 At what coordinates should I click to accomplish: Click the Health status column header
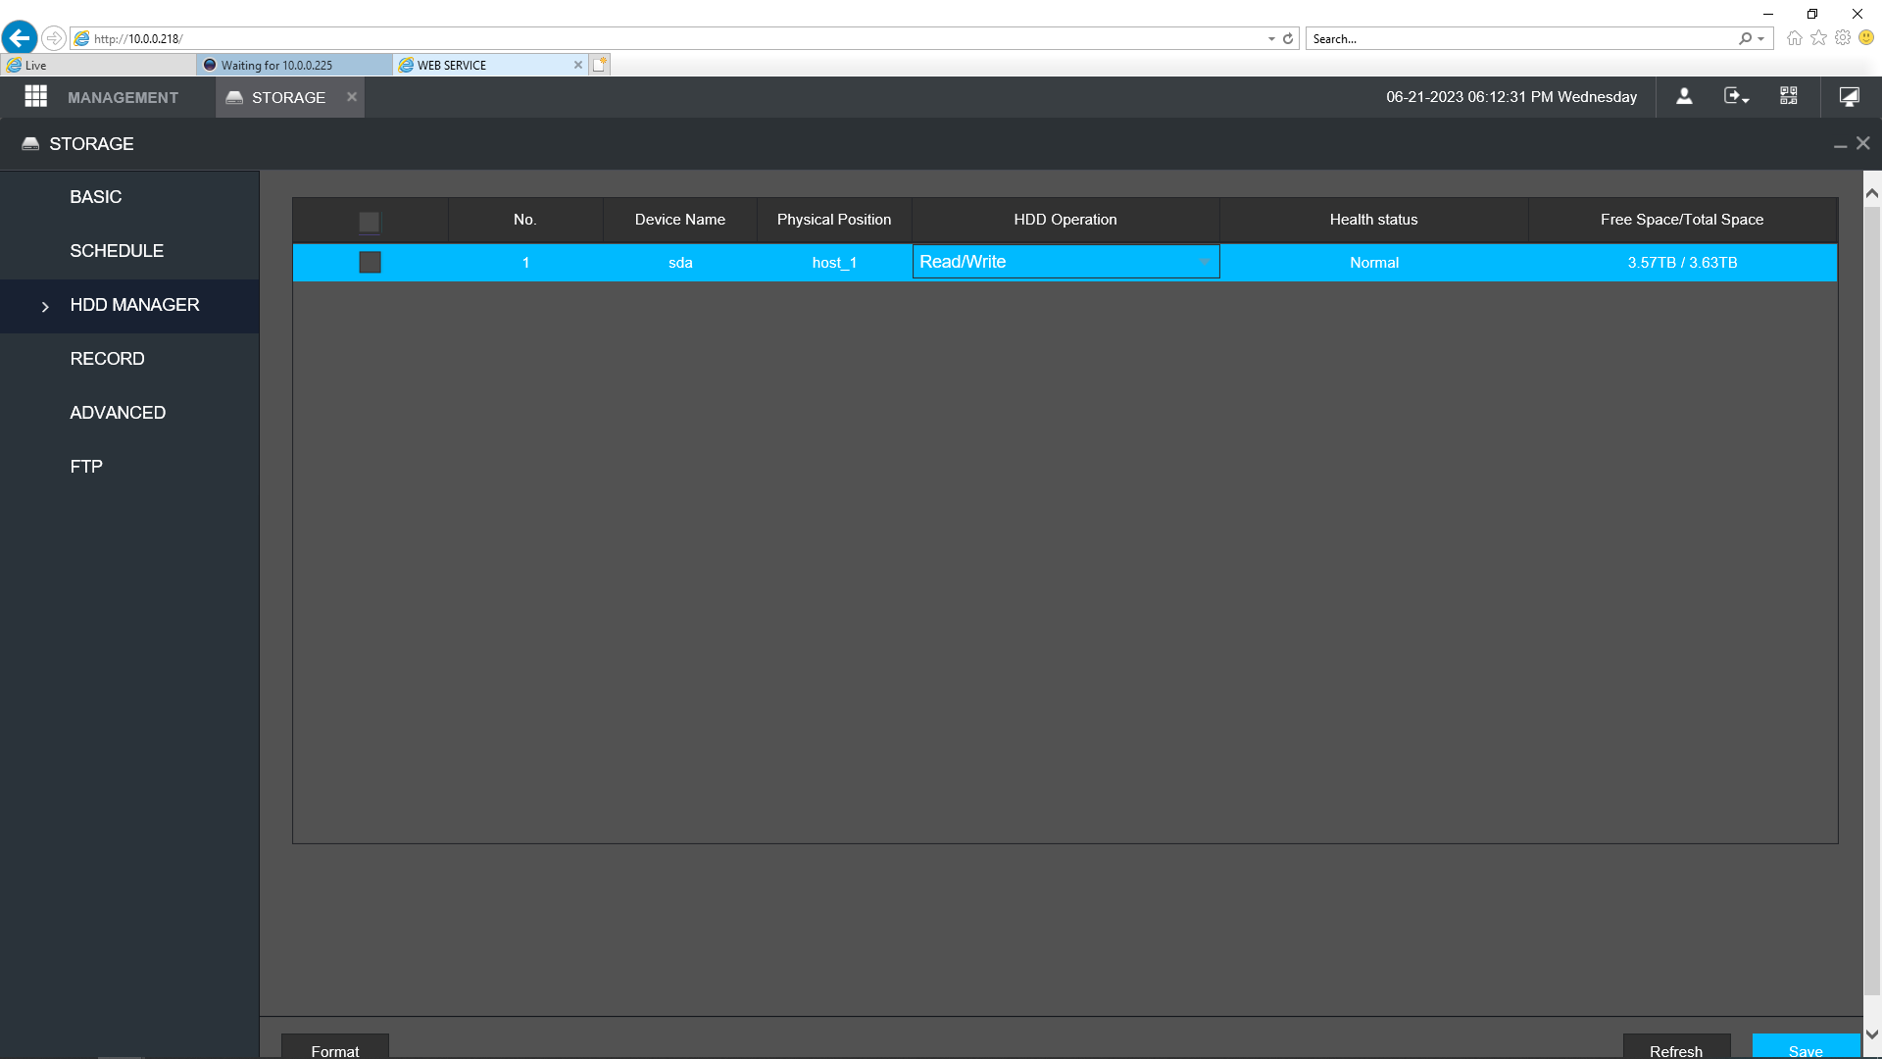coord(1373,220)
